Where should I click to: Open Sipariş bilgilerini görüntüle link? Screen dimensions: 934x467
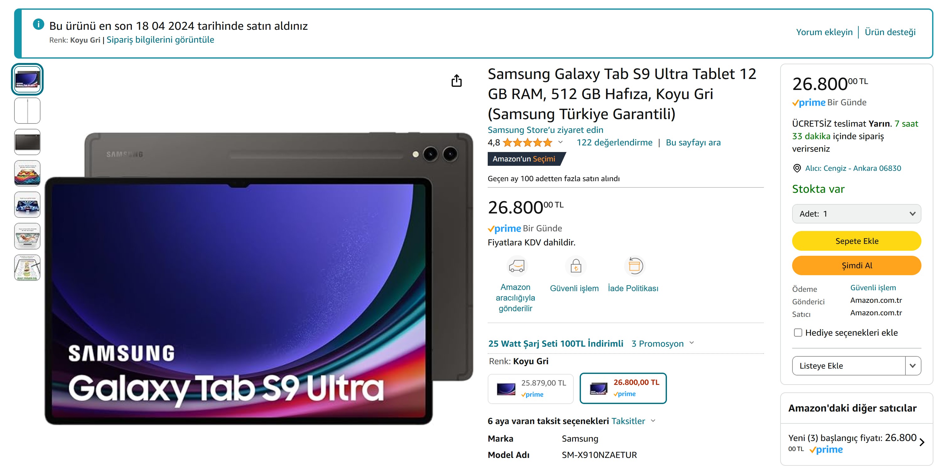160,40
